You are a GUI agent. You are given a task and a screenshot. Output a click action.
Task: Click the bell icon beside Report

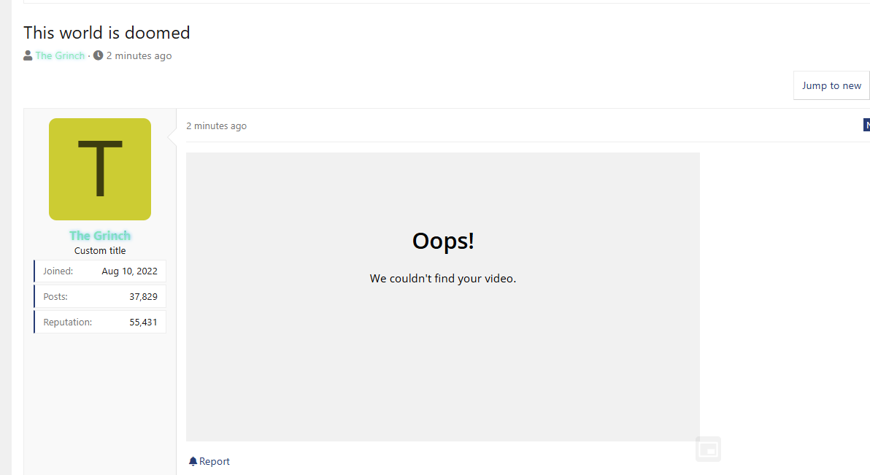tap(193, 461)
